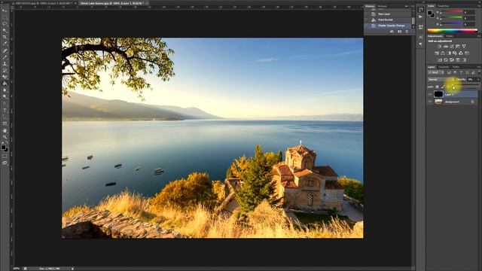Open the layer filter Kind dropdown
482x271 pixels.
435,72
